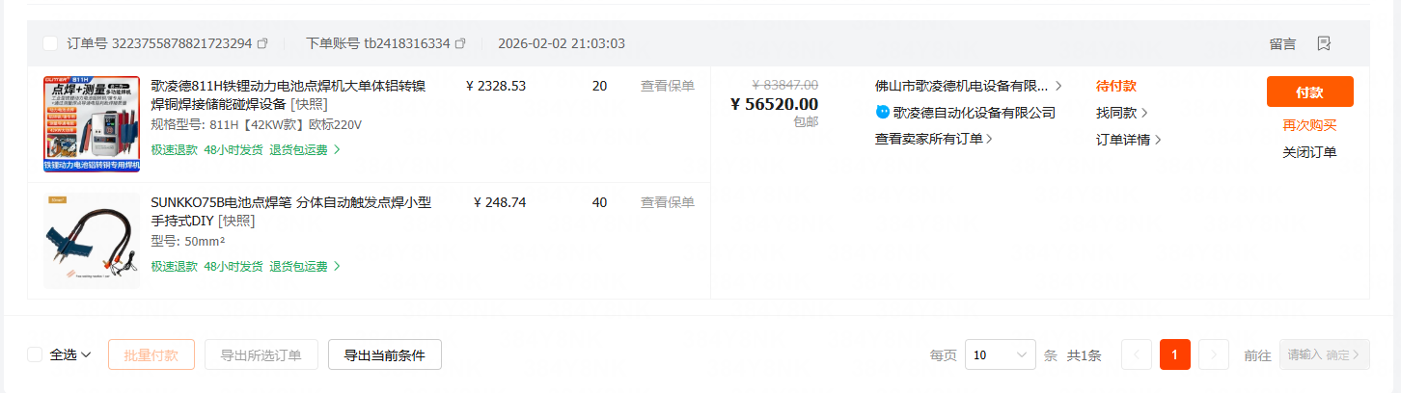Viewport: 1401px width, 393px height.
Task: Check the 全选 select-all checkbox
Action: click(35, 354)
